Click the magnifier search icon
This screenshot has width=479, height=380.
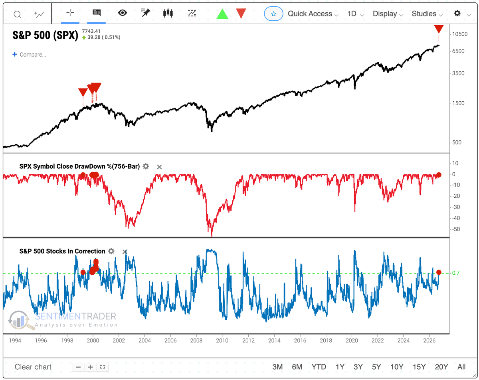[18, 14]
